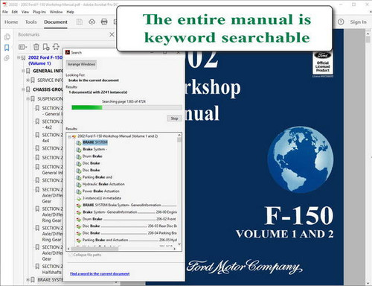Click the result icon beside Parking Brake and
This screenshot has width=372, height=286.
pos(79,177)
